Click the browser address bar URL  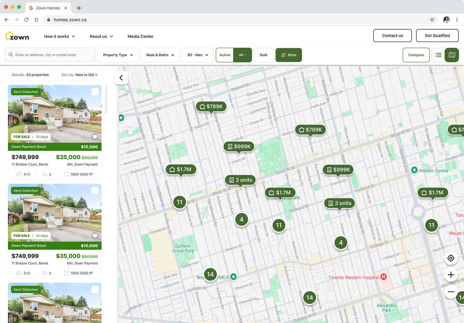pos(70,20)
